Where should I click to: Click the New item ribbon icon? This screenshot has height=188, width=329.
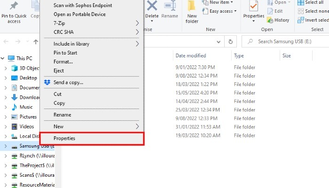click(205, 2)
